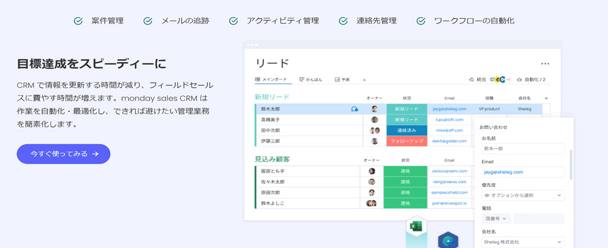Select the 田中次郎 row name
Image resolution: width=608 pixels, height=248 pixels.
point(270,130)
